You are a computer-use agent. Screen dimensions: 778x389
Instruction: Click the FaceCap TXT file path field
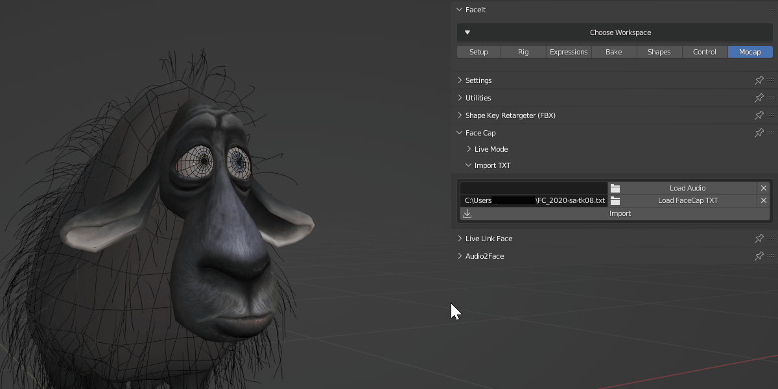[x=534, y=200]
